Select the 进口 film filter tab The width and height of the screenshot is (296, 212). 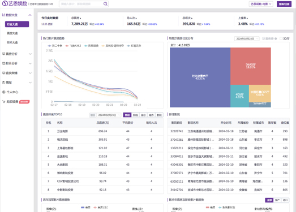(x=285, y=200)
